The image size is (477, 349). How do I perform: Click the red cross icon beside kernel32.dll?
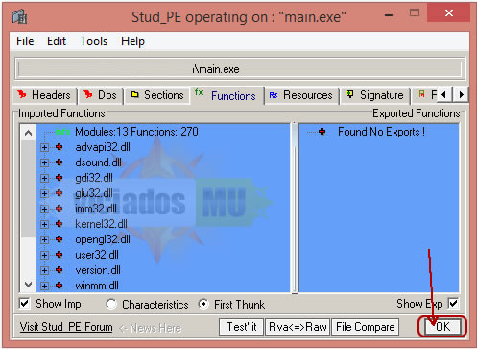59,224
